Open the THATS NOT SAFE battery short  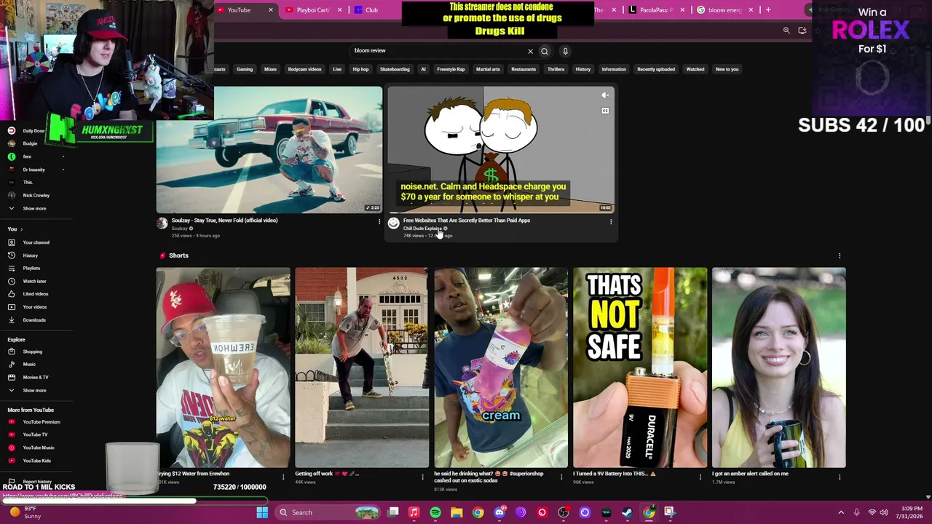coord(640,368)
